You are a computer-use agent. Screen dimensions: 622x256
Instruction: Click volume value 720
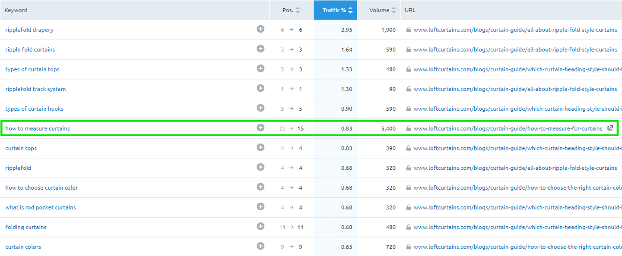click(x=391, y=247)
